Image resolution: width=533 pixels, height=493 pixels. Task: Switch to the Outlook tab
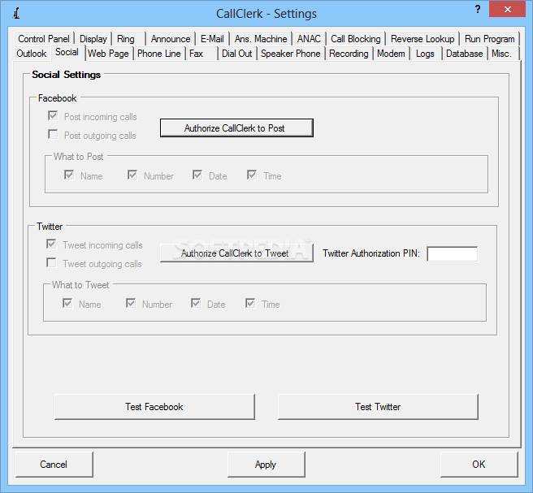tap(32, 54)
